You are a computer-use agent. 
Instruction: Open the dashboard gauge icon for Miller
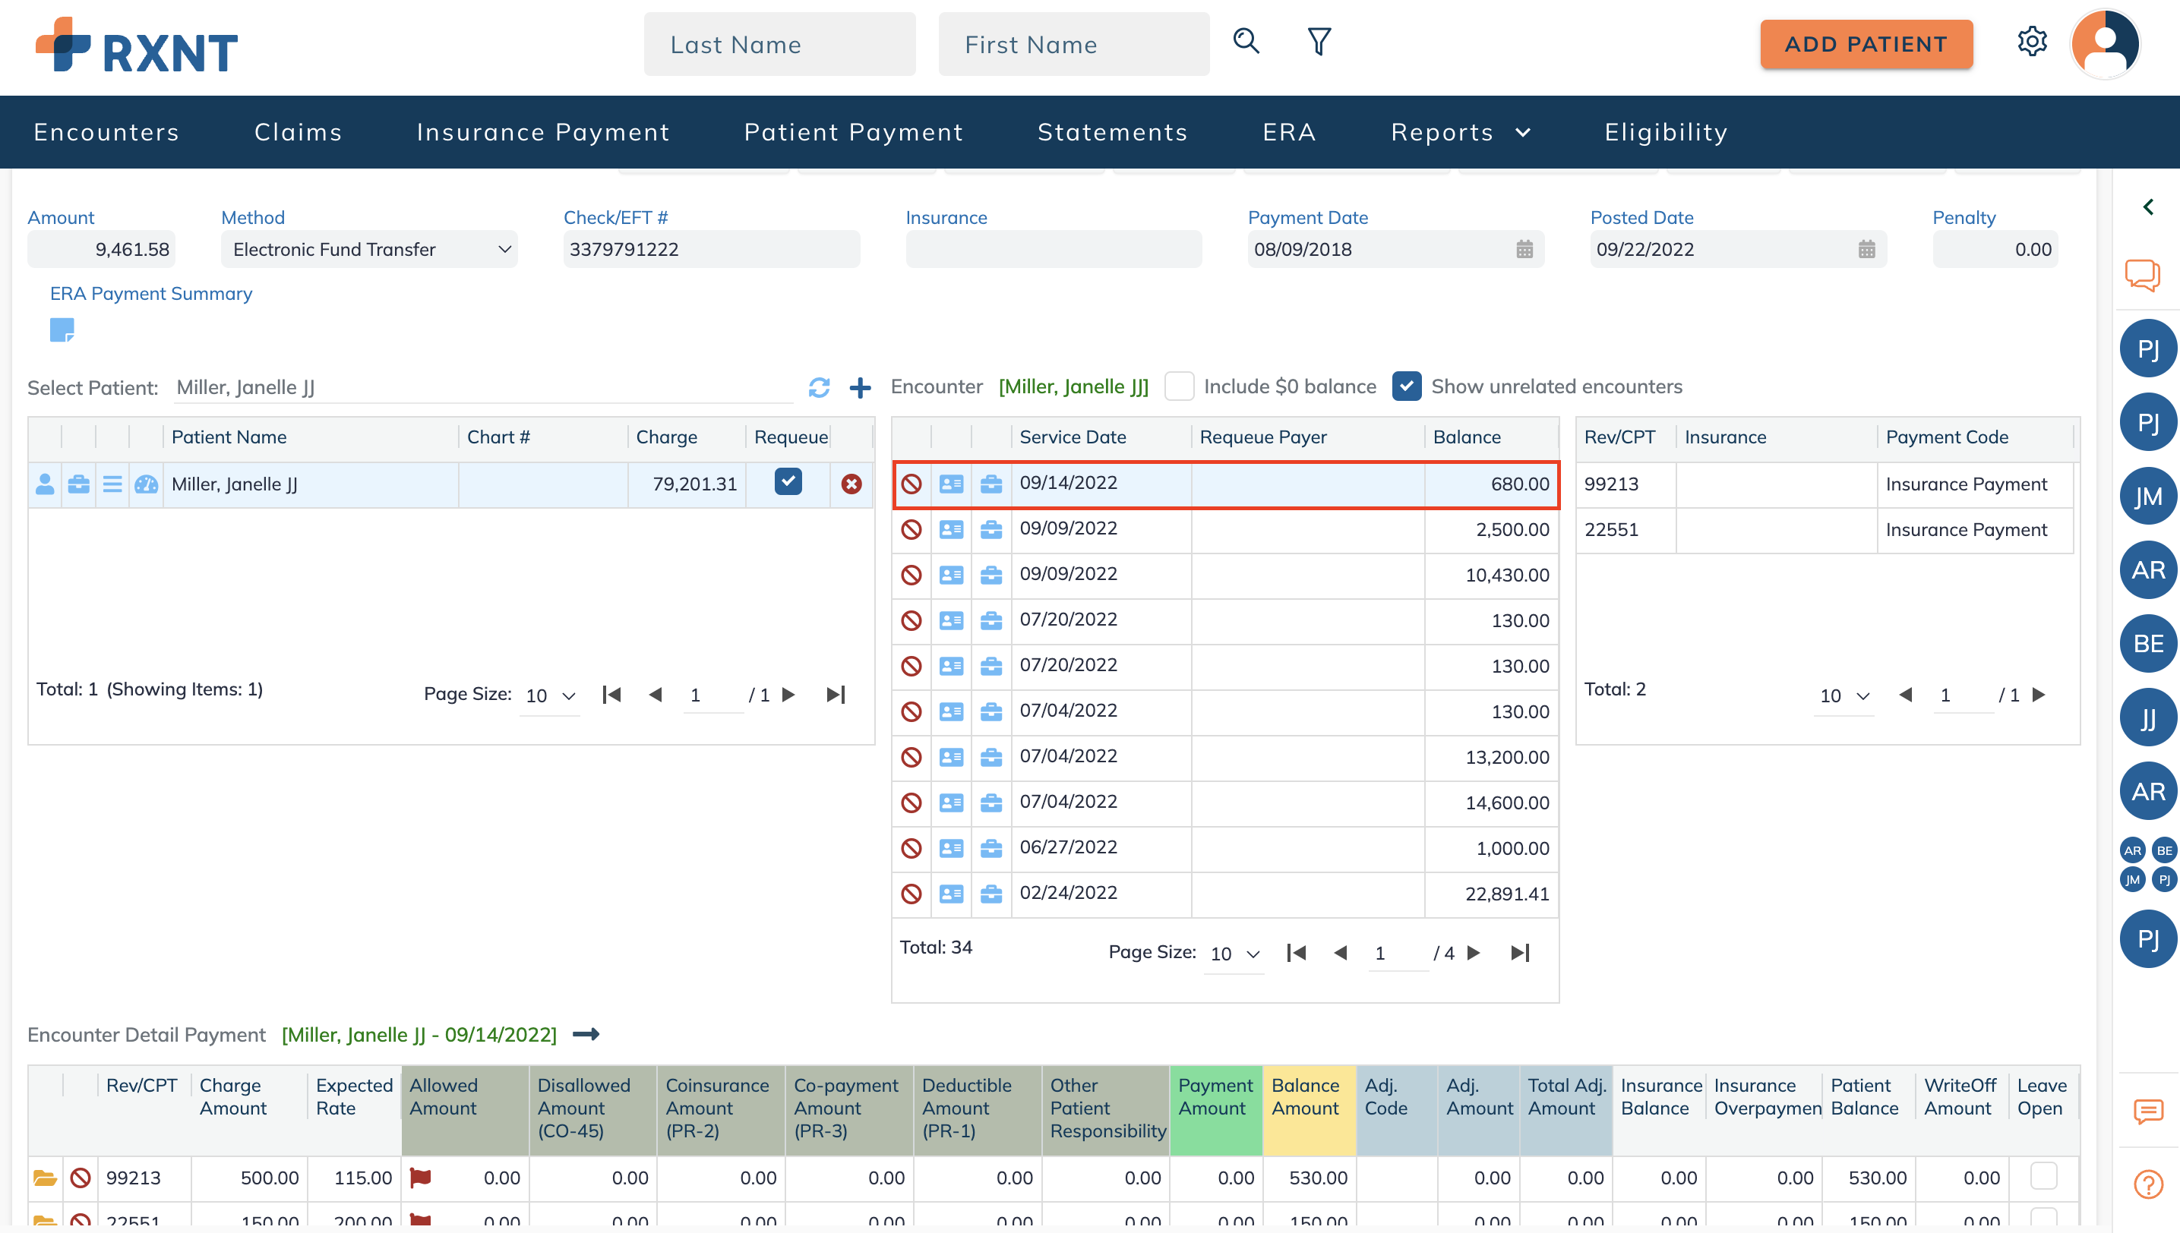tap(147, 484)
